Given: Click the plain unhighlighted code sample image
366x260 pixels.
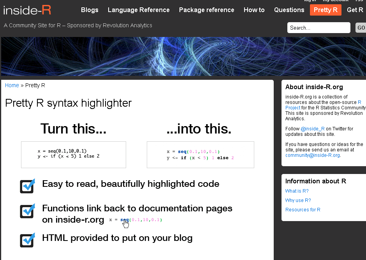Looking at the screenshot, I should click(74, 154).
